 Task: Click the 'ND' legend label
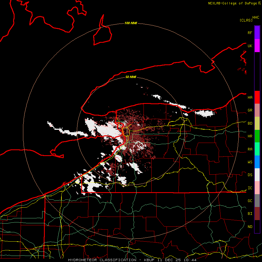click(x=250, y=227)
